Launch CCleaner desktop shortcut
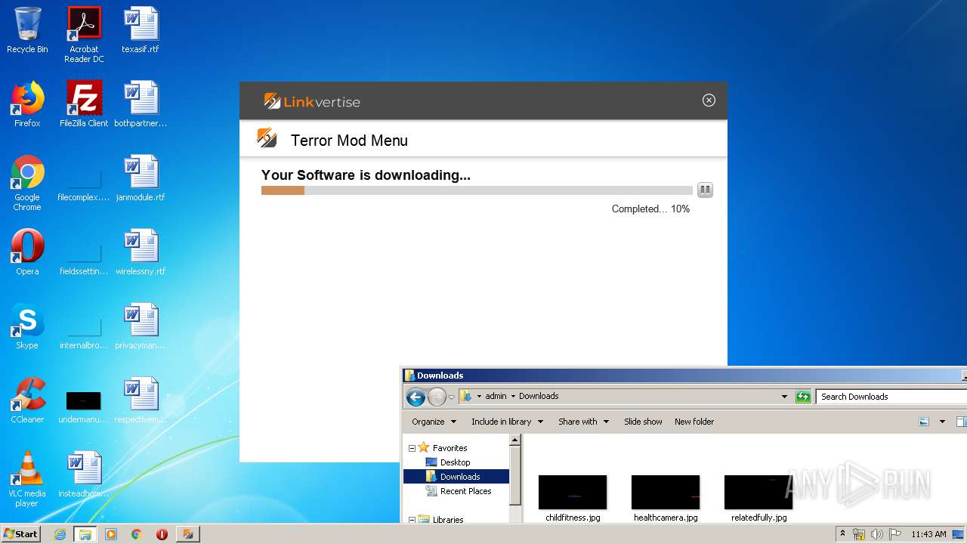This screenshot has height=544, width=967. [x=27, y=400]
